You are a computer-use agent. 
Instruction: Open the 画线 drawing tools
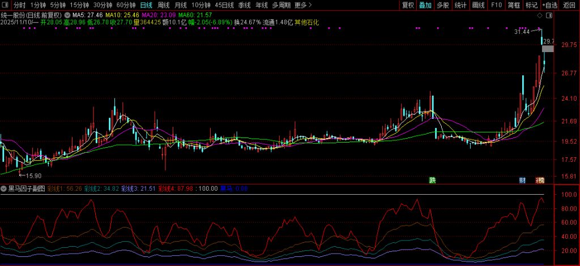[478, 5]
